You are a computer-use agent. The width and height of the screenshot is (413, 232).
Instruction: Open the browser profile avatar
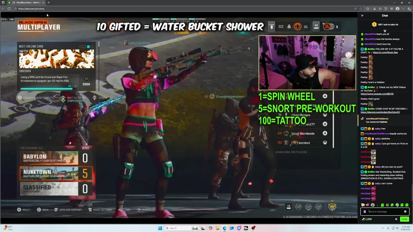point(398,9)
